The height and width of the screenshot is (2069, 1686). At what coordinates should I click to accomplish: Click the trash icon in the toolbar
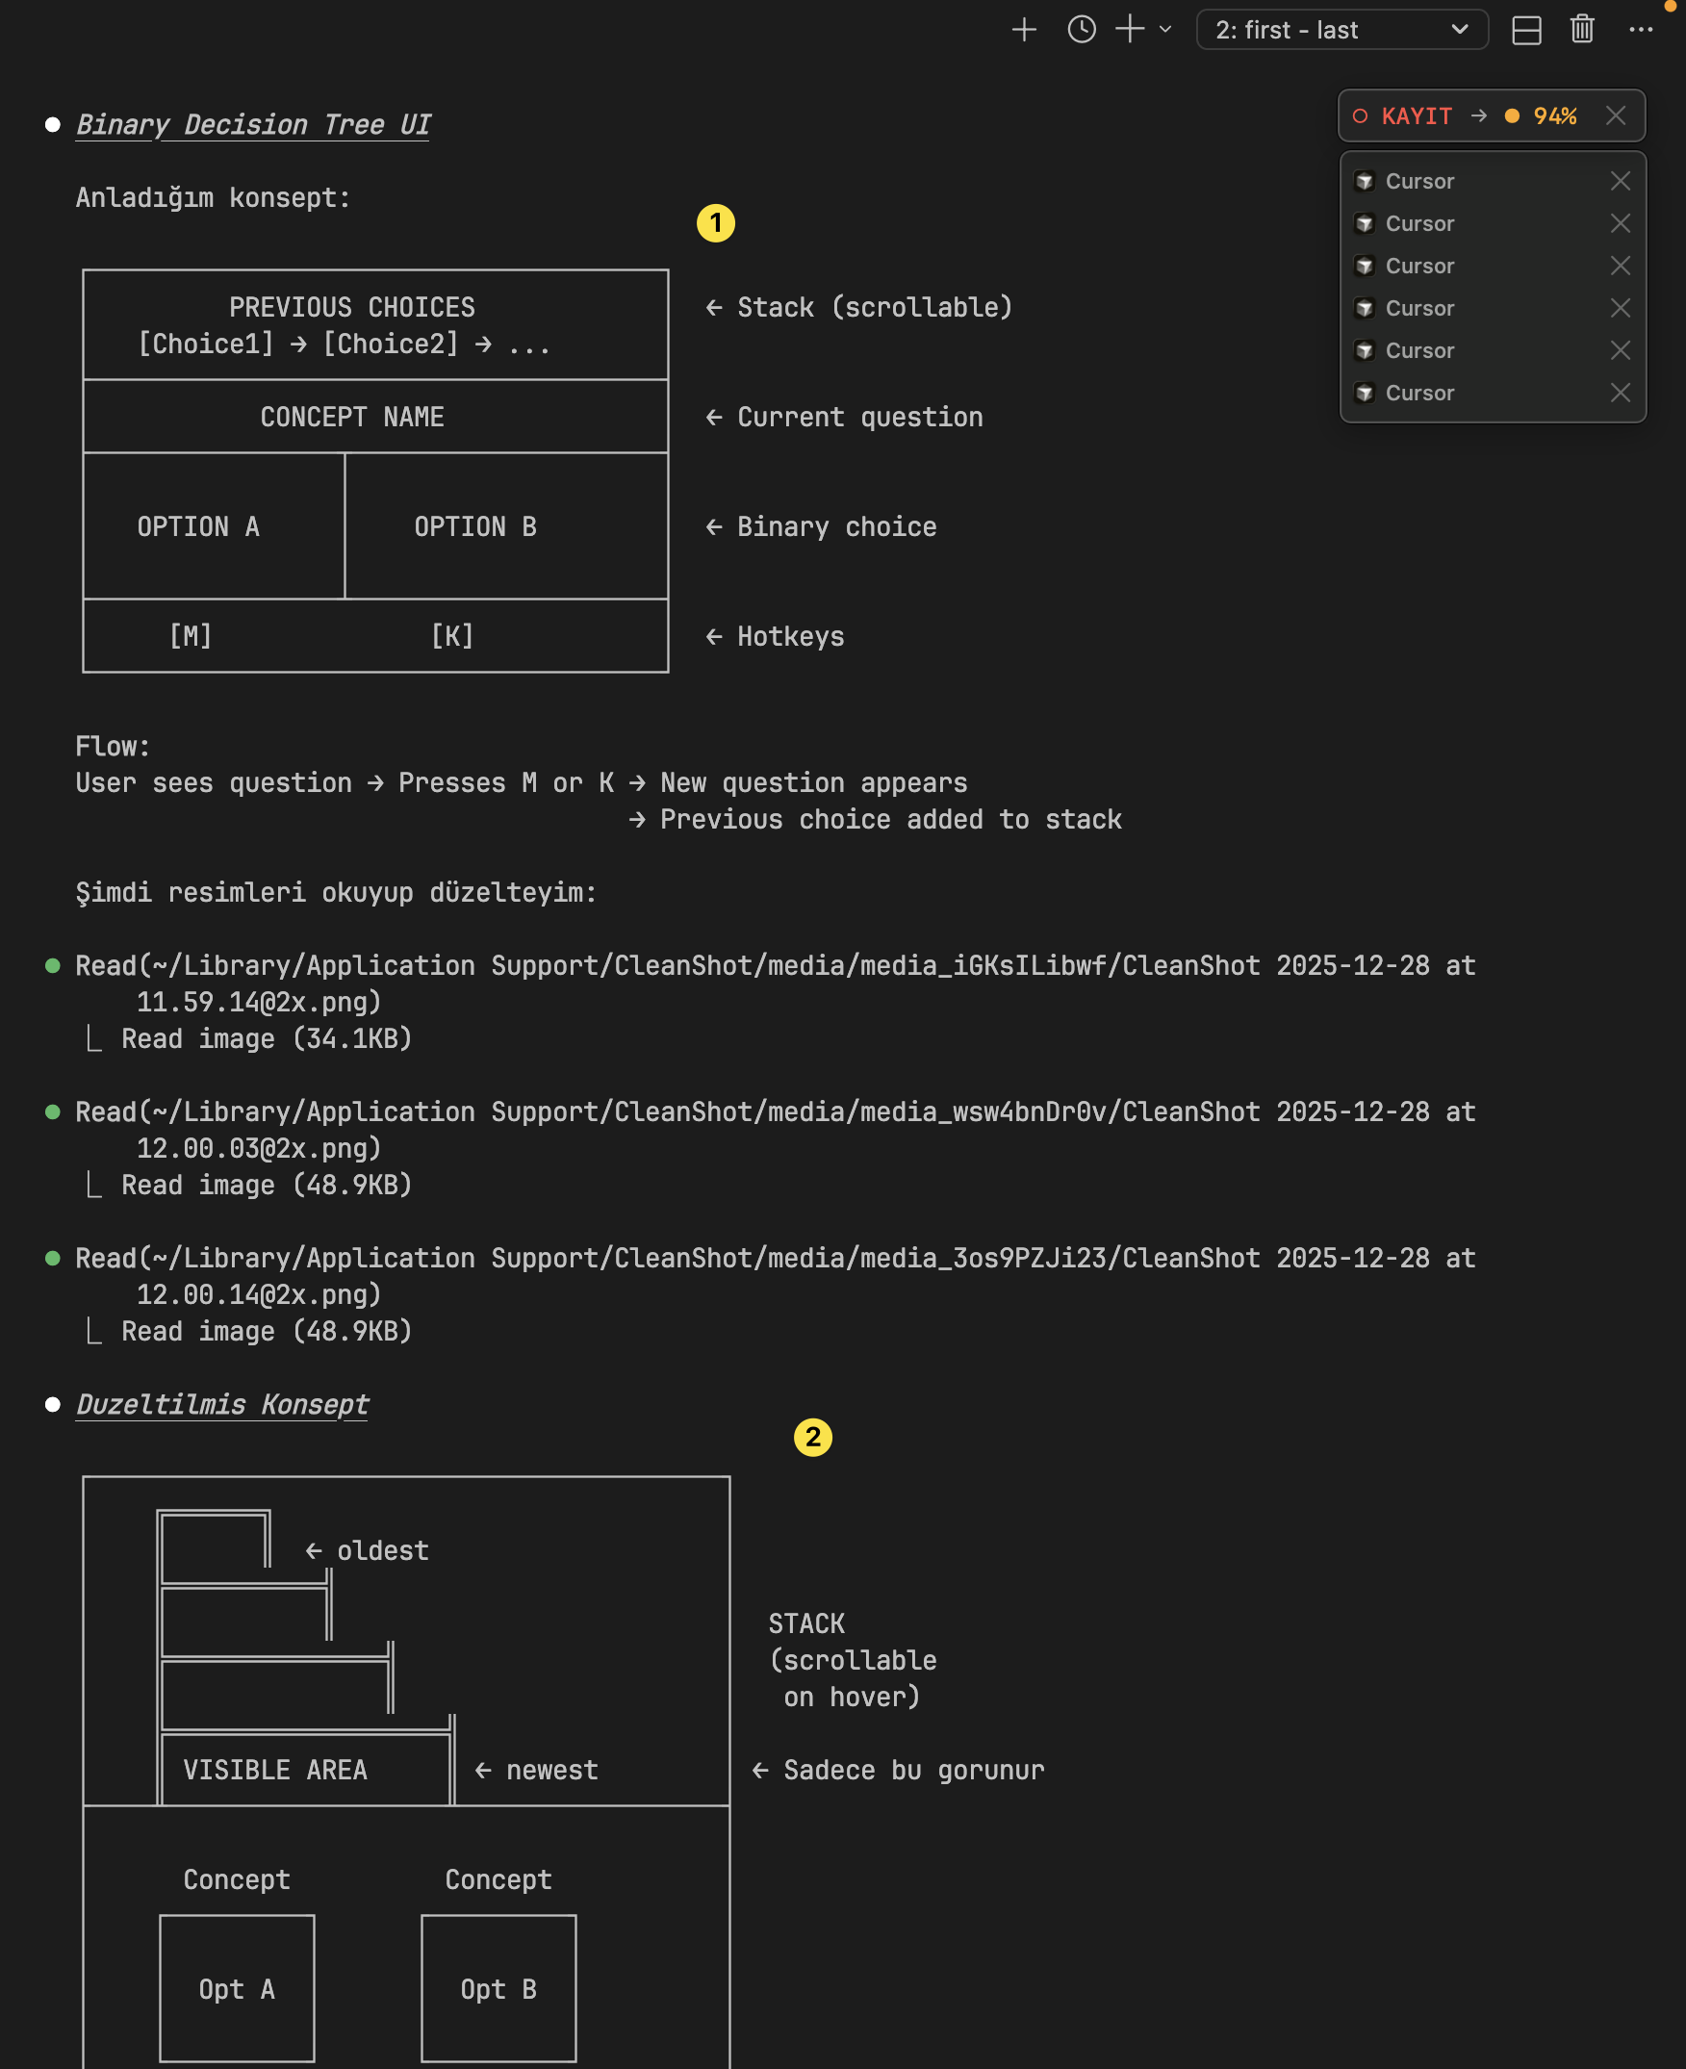(x=1581, y=29)
